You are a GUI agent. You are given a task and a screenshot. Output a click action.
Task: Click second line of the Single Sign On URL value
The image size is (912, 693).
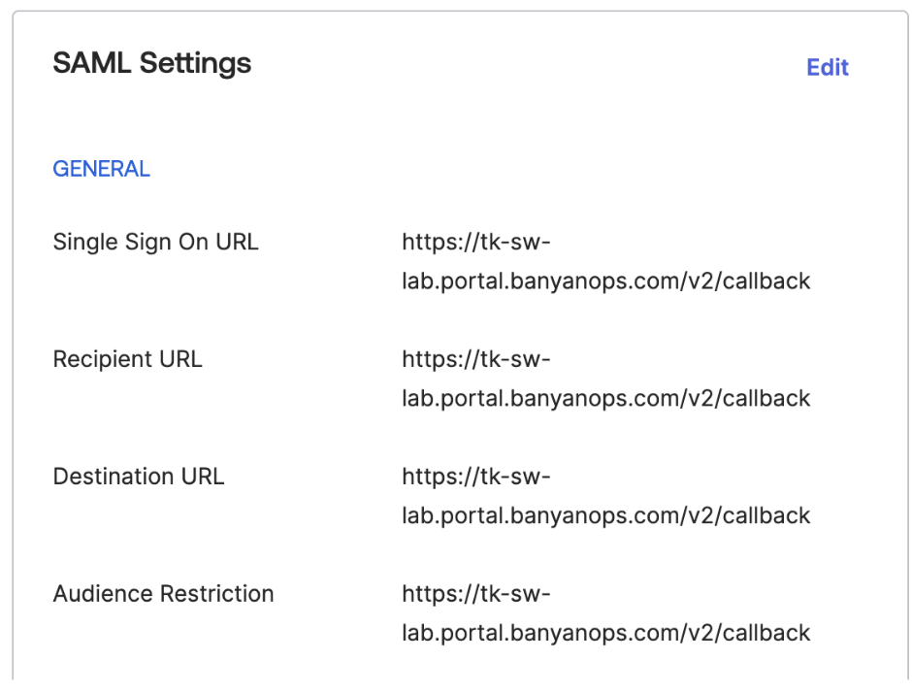(x=605, y=281)
